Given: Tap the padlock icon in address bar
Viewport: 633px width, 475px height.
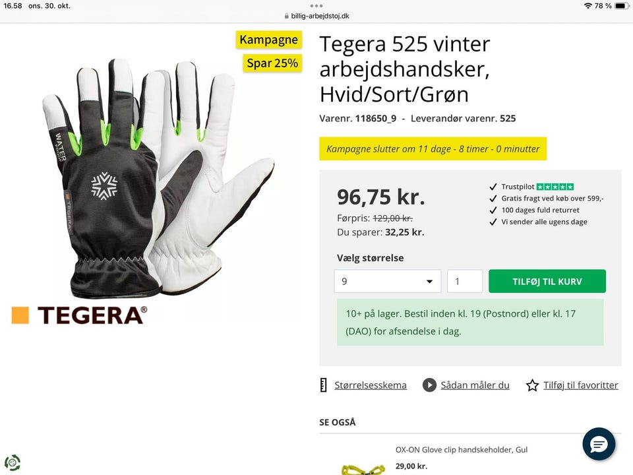Looking at the screenshot, I should point(287,16).
